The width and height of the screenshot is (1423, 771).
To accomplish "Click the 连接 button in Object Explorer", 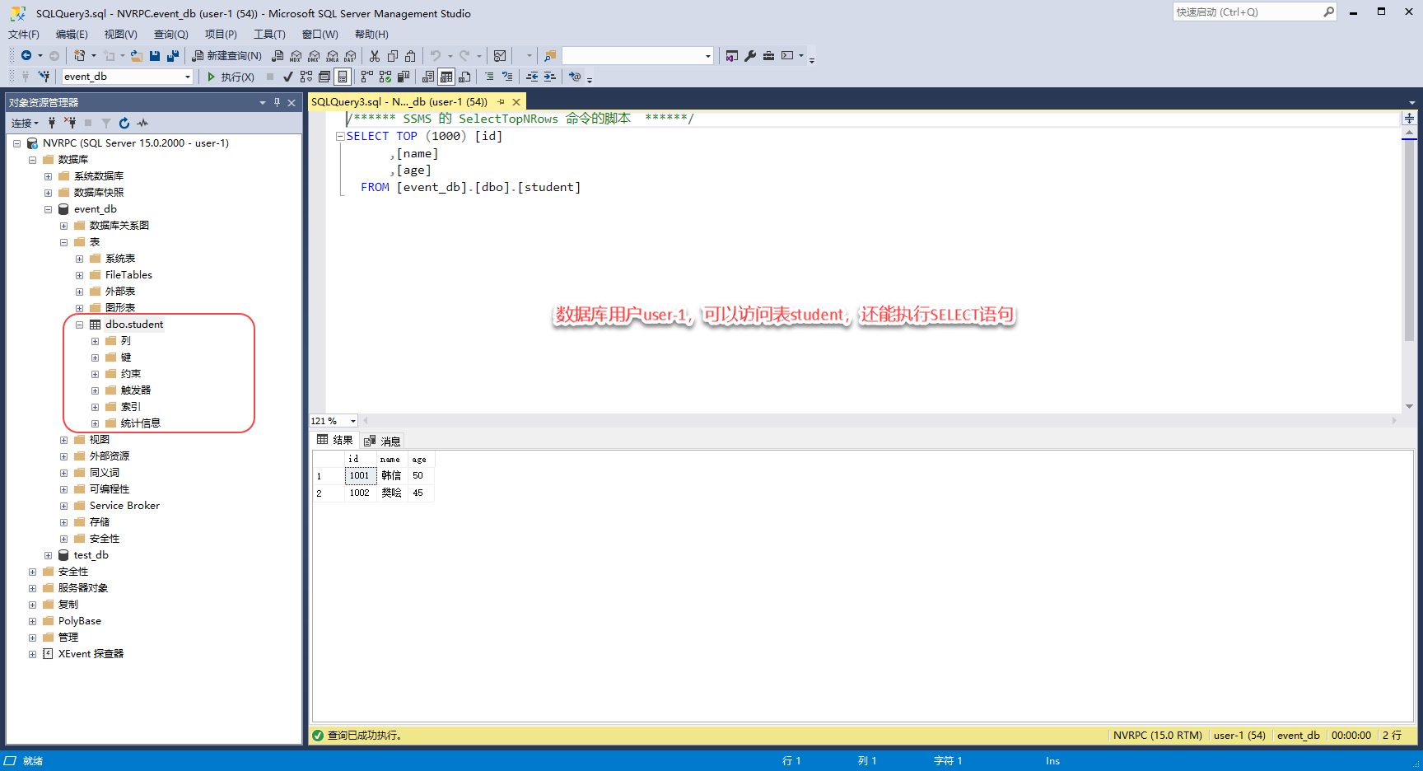I will 25,123.
